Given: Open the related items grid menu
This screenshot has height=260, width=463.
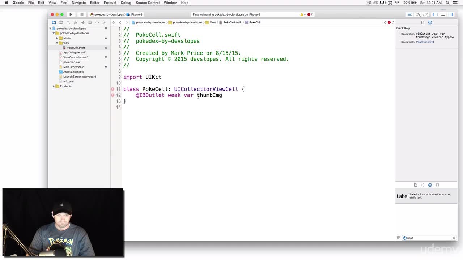Looking at the screenshot, I should [113, 22].
